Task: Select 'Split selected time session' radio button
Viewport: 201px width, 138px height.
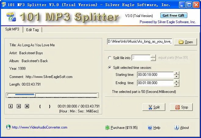Action: (109, 67)
